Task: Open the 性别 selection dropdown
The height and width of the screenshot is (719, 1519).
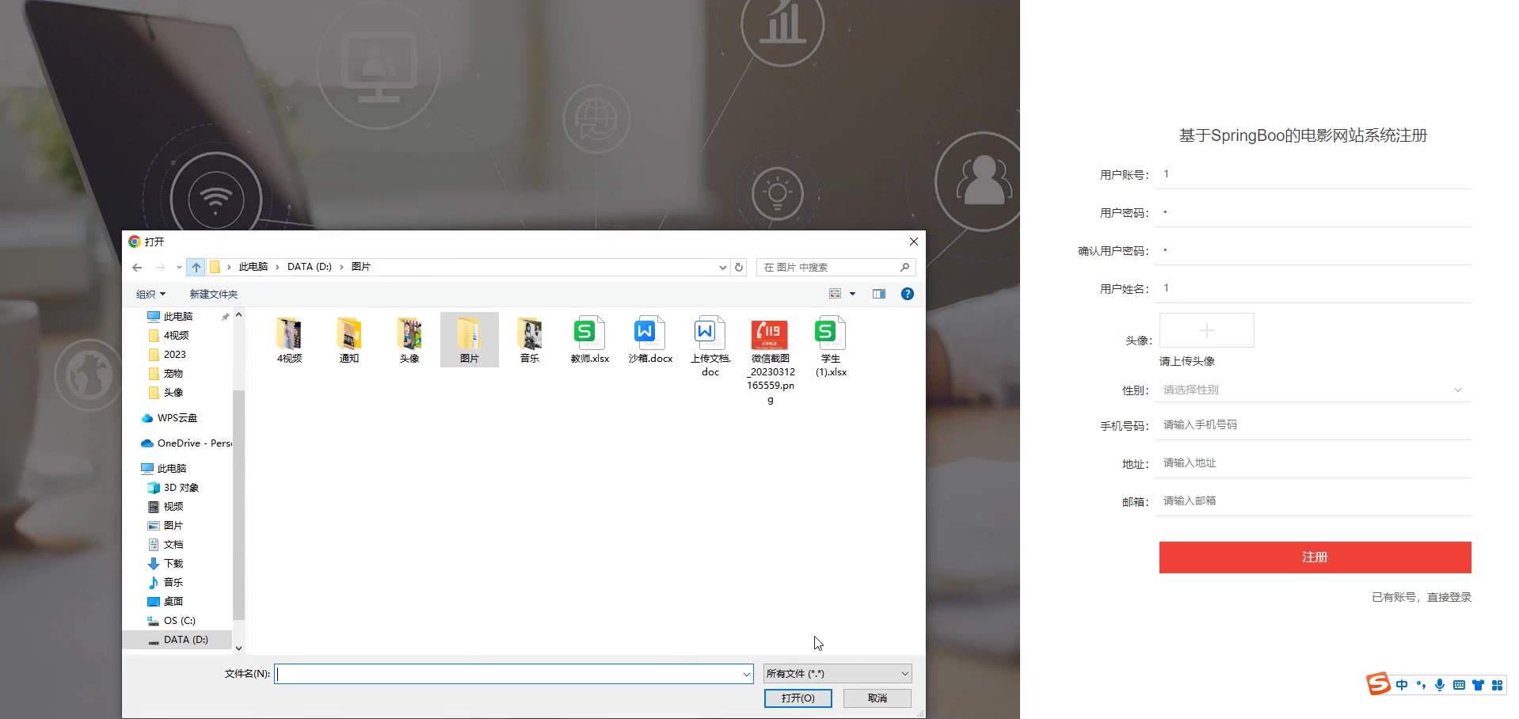Action: 1314,390
